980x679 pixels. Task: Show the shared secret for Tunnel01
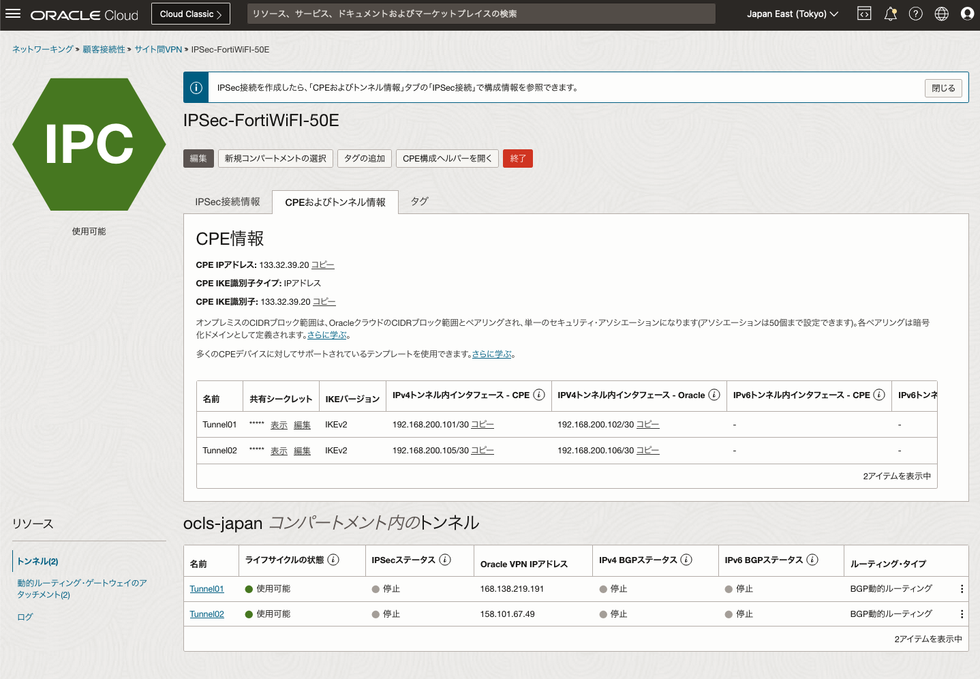pos(279,425)
